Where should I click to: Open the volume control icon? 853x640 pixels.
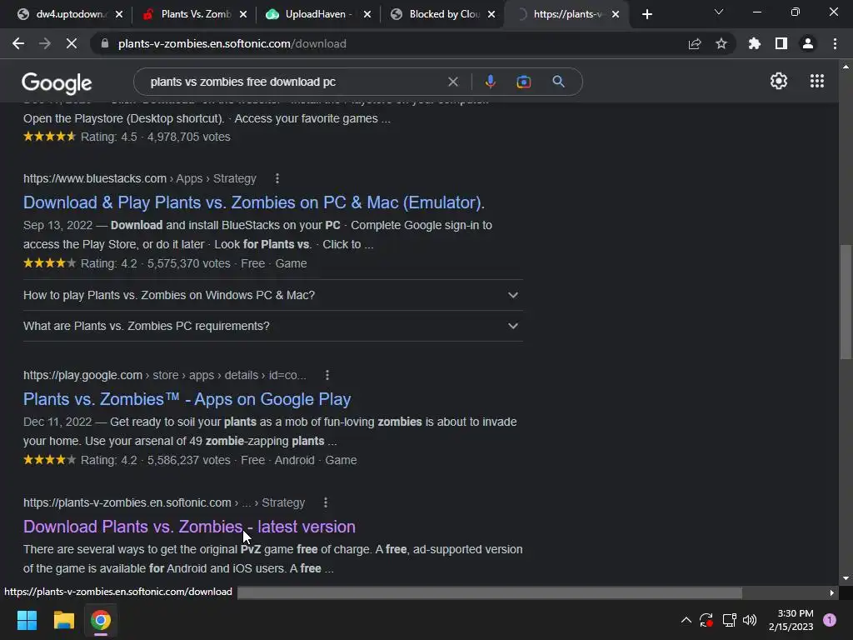click(750, 620)
